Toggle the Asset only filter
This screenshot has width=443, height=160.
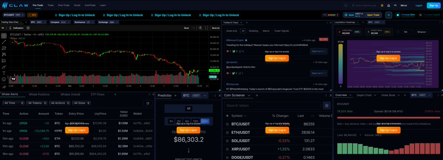[231, 31]
